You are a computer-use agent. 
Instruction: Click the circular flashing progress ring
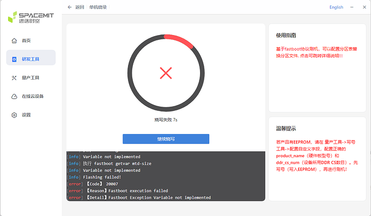pos(166,73)
